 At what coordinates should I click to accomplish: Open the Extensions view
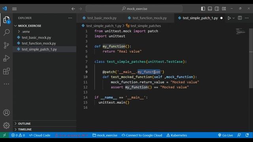tap(6, 71)
